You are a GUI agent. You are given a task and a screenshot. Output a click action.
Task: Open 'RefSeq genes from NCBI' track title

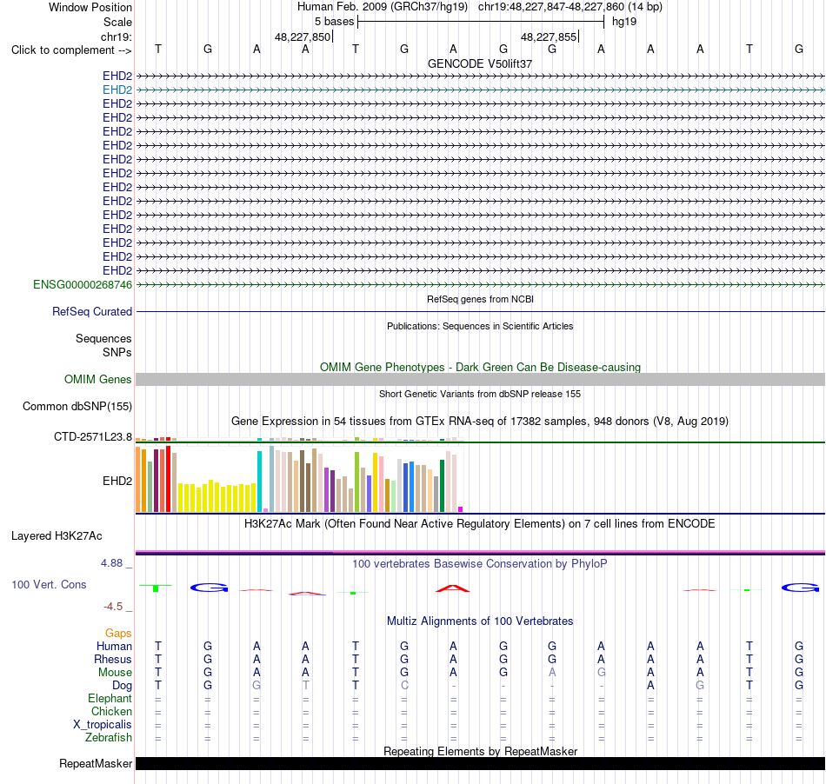click(x=480, y=299)
